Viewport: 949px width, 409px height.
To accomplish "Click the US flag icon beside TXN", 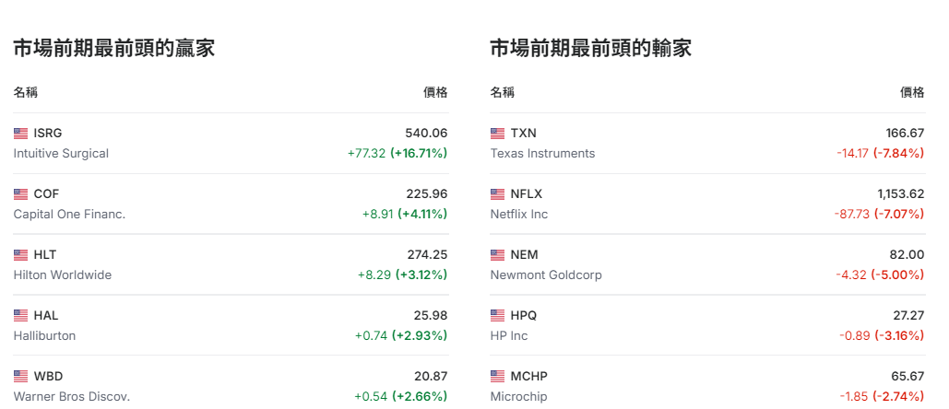I will [497, 134].
